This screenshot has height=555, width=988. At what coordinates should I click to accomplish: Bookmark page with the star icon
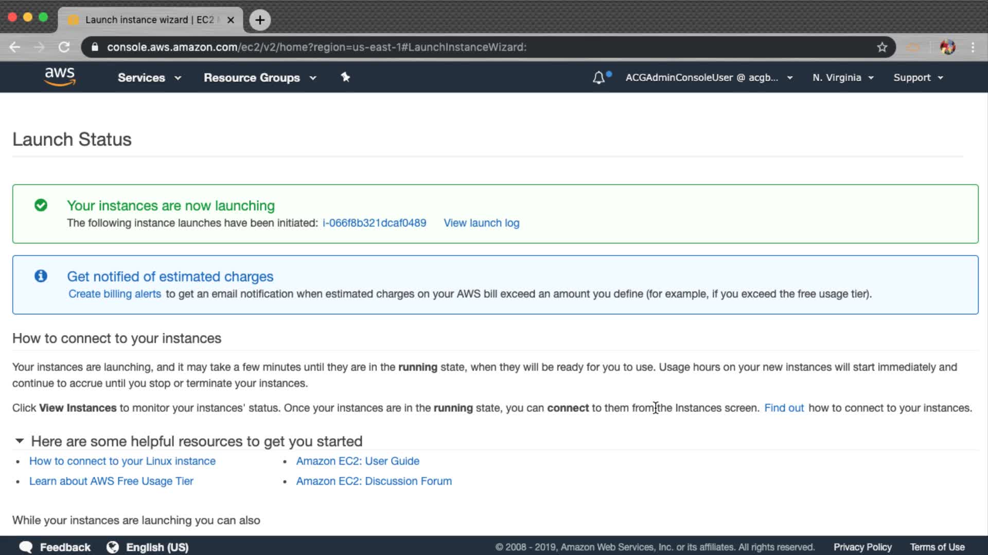[882, 47]
